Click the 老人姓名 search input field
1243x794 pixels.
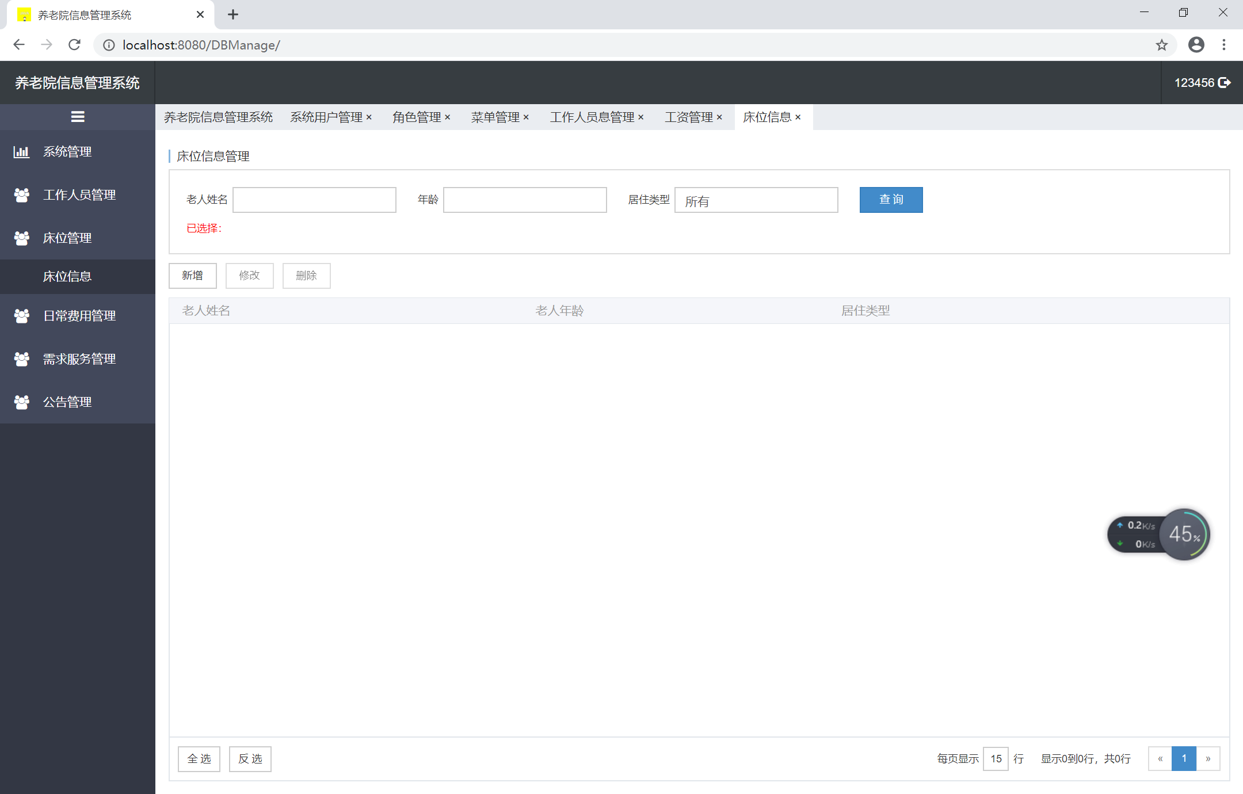click(x=314, y=200)
